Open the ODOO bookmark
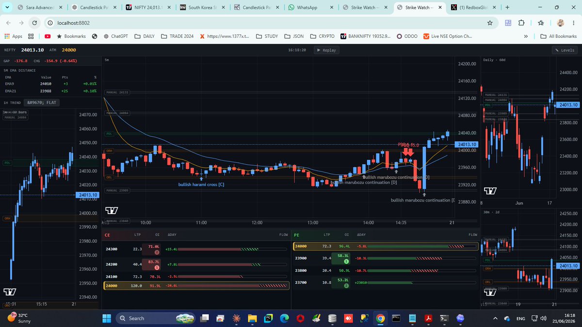 tap(407, 36)
